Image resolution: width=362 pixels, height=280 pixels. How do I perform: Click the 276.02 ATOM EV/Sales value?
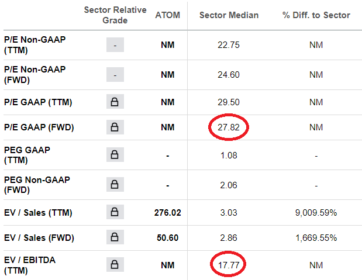168,213
